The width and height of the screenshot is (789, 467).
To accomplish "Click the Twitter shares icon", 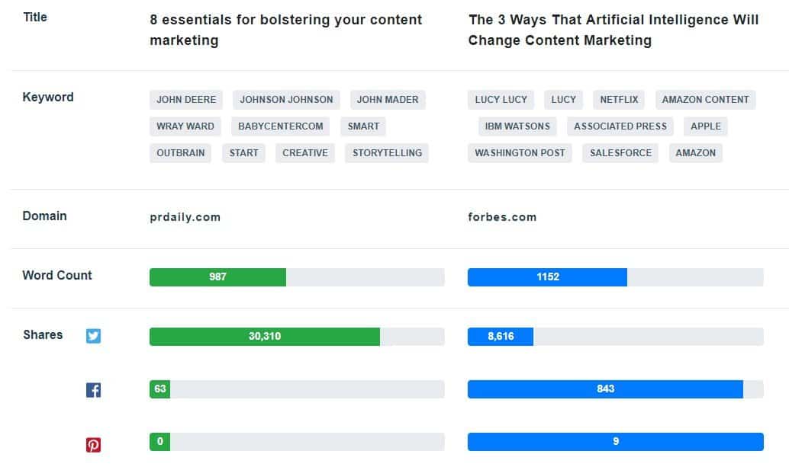I will point(93,336).
